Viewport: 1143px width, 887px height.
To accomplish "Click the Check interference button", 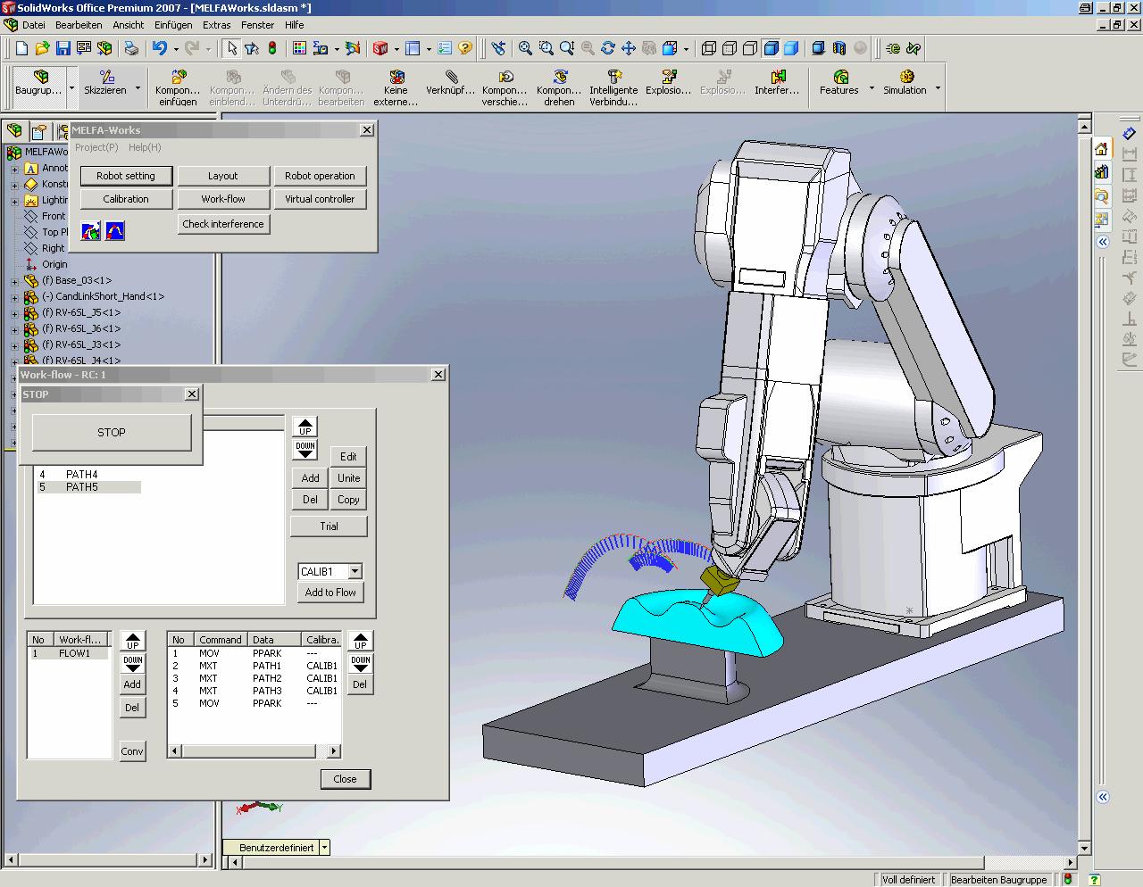I will pos(223,224).
